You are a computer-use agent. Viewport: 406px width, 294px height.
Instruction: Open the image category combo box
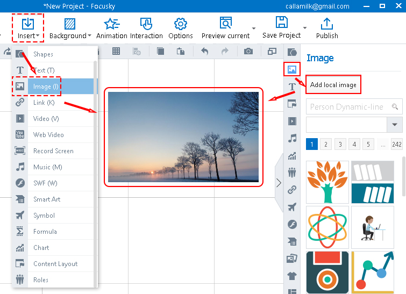coord(354,125)
